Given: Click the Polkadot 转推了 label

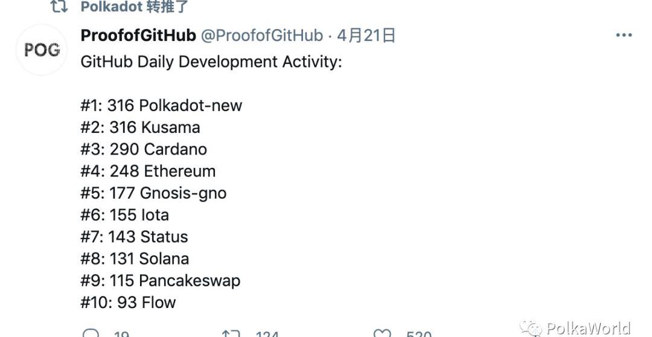Looking at the screenshot, I should click(x=135, y=7).
